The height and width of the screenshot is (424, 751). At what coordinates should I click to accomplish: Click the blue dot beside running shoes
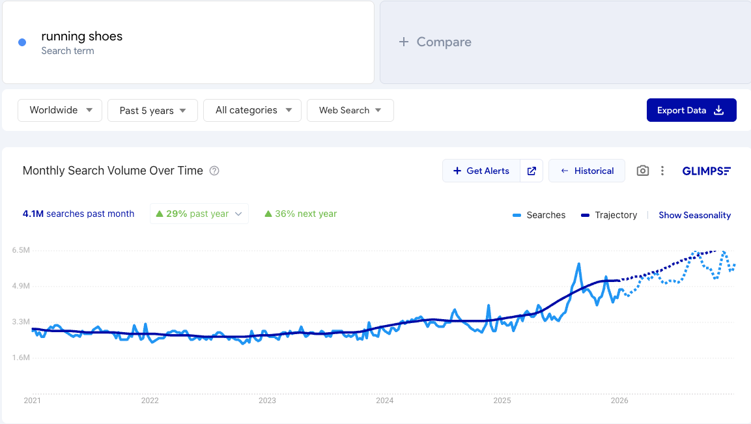[x=22, y=42]
